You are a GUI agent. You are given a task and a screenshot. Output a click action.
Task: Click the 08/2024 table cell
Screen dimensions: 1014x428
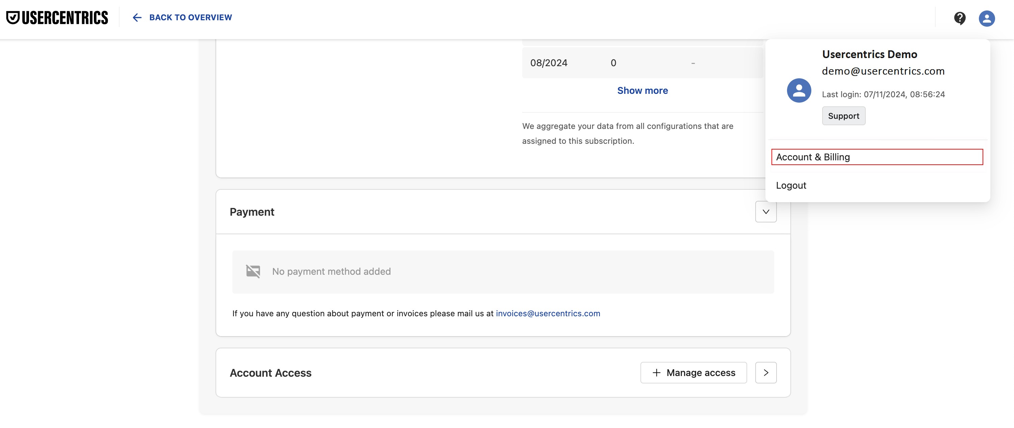pyautogui.click(x=549, y=63)
